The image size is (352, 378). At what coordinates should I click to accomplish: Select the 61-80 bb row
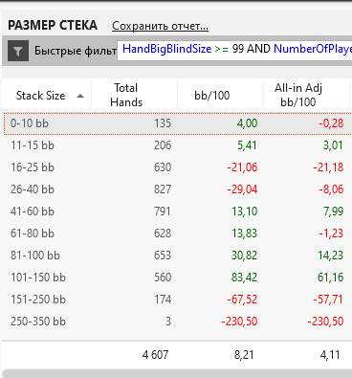[177, 233]
